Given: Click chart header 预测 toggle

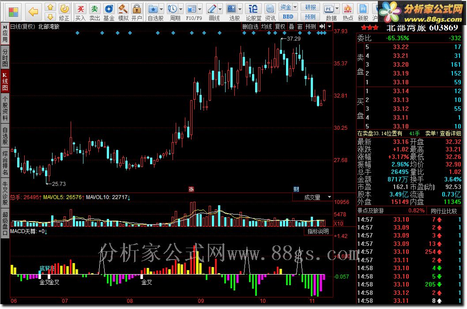Looking at the screenshot, I should 311,26.
